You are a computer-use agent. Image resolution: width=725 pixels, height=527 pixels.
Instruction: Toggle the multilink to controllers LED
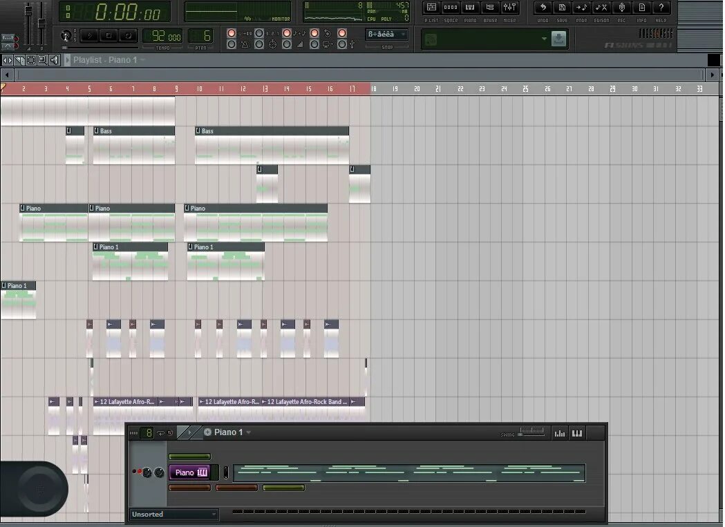coord(342,44)
